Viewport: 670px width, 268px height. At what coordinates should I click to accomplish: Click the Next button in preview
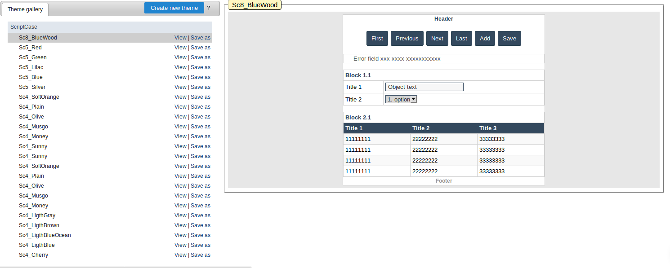coord(437,39)
